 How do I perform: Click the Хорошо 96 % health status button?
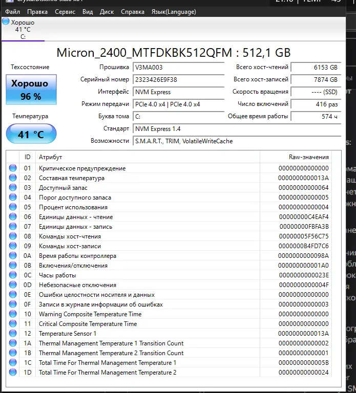31,90
